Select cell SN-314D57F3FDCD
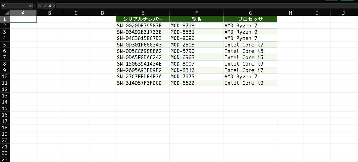 (143, 83)
